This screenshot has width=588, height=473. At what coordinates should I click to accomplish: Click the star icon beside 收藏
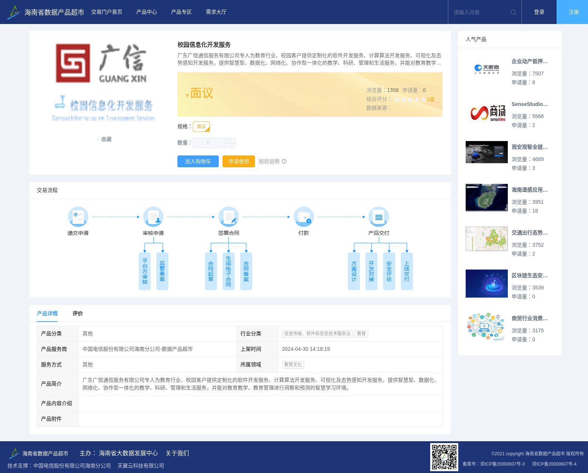coord(98,139)
